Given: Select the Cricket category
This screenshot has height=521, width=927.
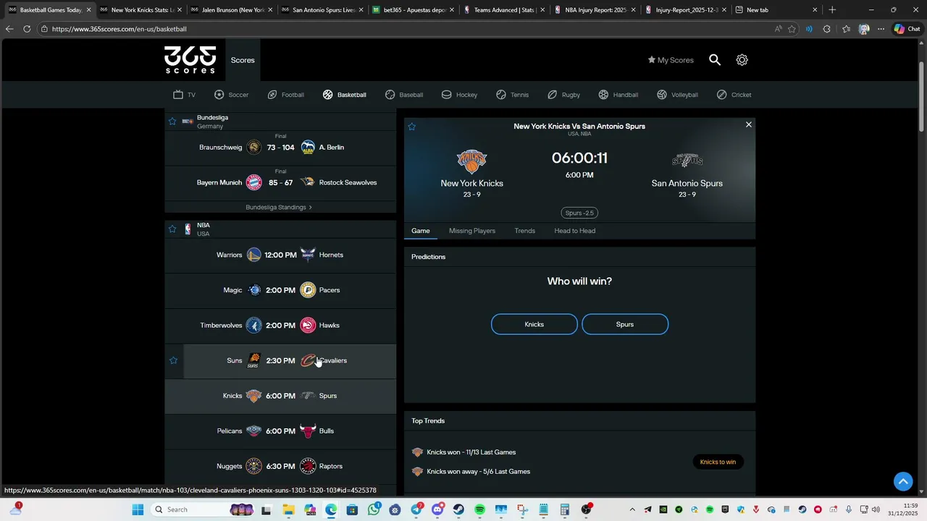Looking at the screenshot, I should click(734, 95).
